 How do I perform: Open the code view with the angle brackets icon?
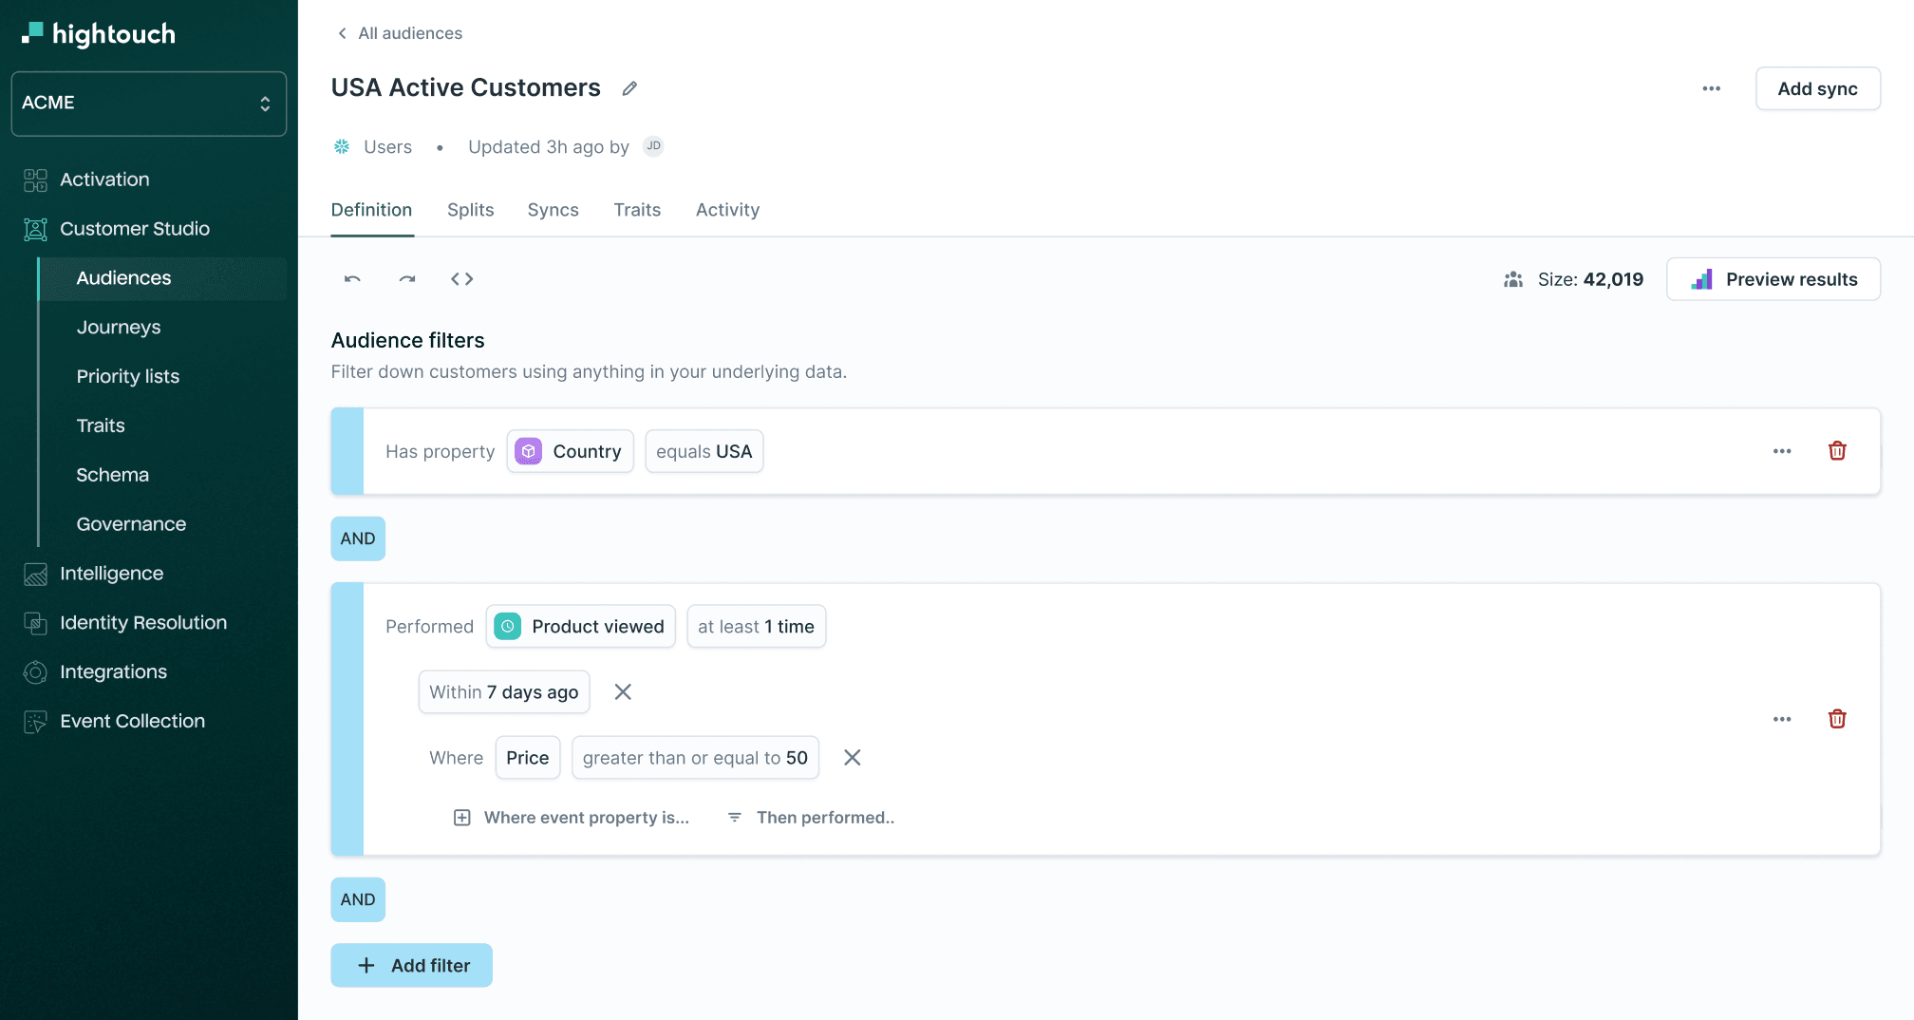(x=461, y=278)
